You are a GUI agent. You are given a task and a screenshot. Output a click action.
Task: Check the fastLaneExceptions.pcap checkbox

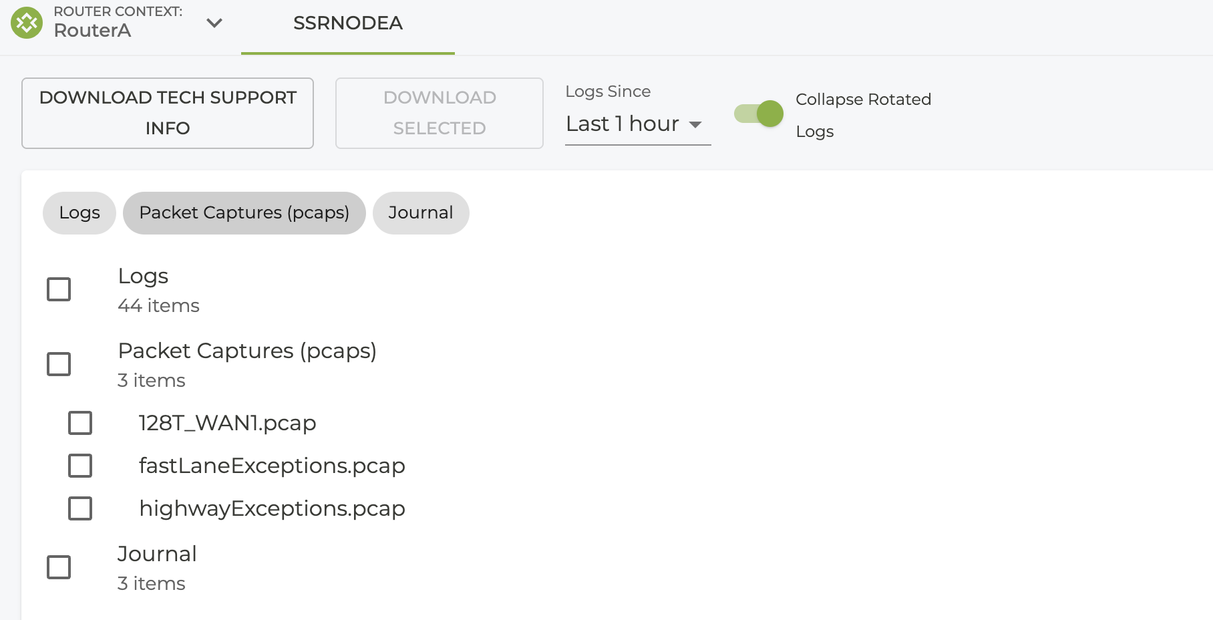coord(80,466)
